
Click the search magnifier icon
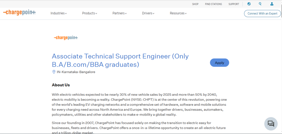[260, 4]
